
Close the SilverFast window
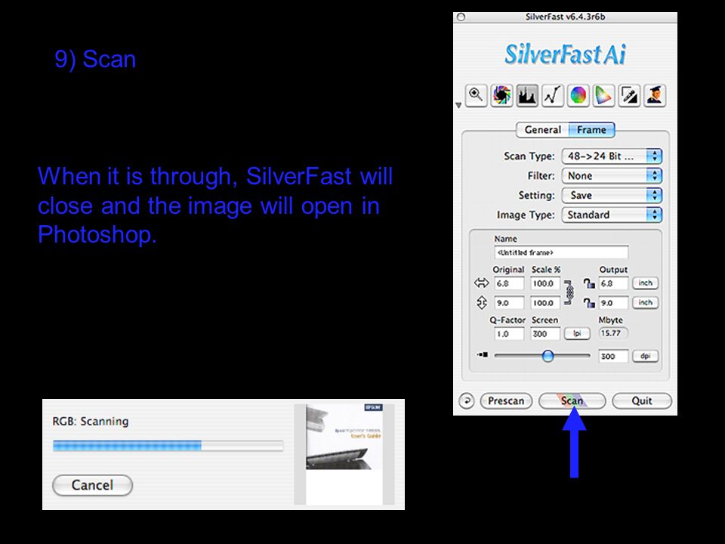[461, 17]
